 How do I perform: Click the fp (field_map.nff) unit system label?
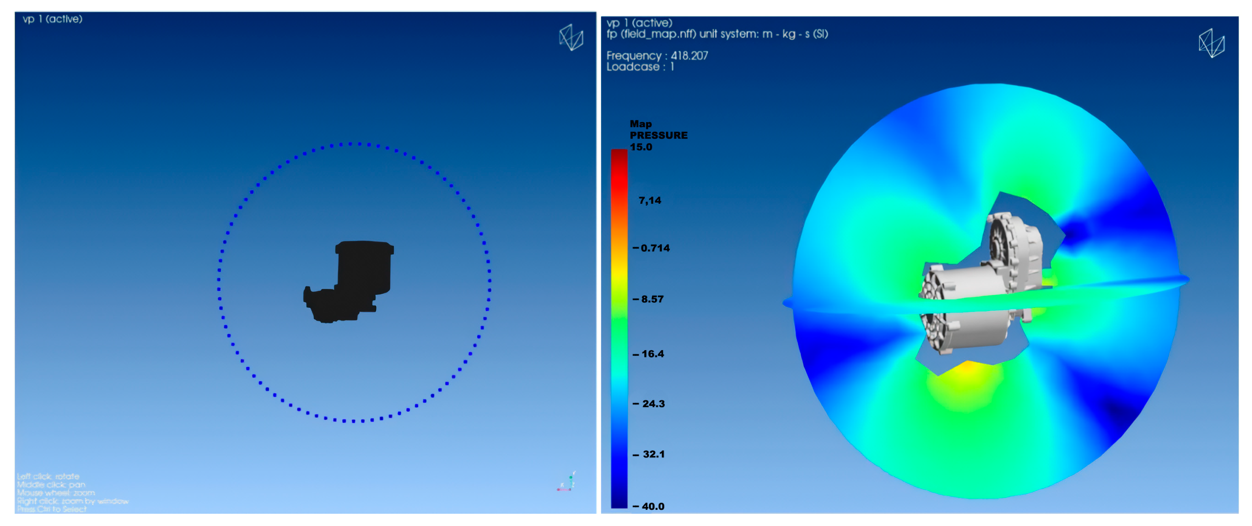point(717,34)
